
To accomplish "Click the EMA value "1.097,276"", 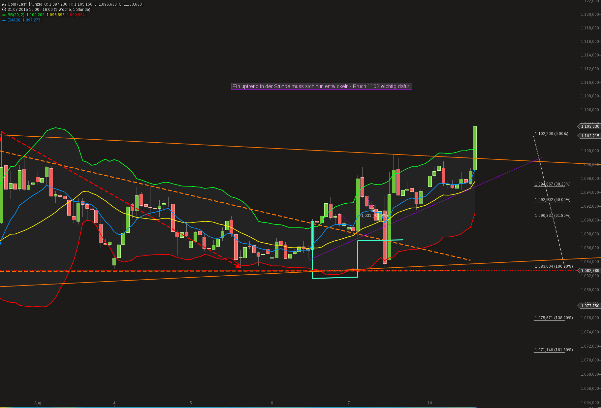I will point(31,20).
